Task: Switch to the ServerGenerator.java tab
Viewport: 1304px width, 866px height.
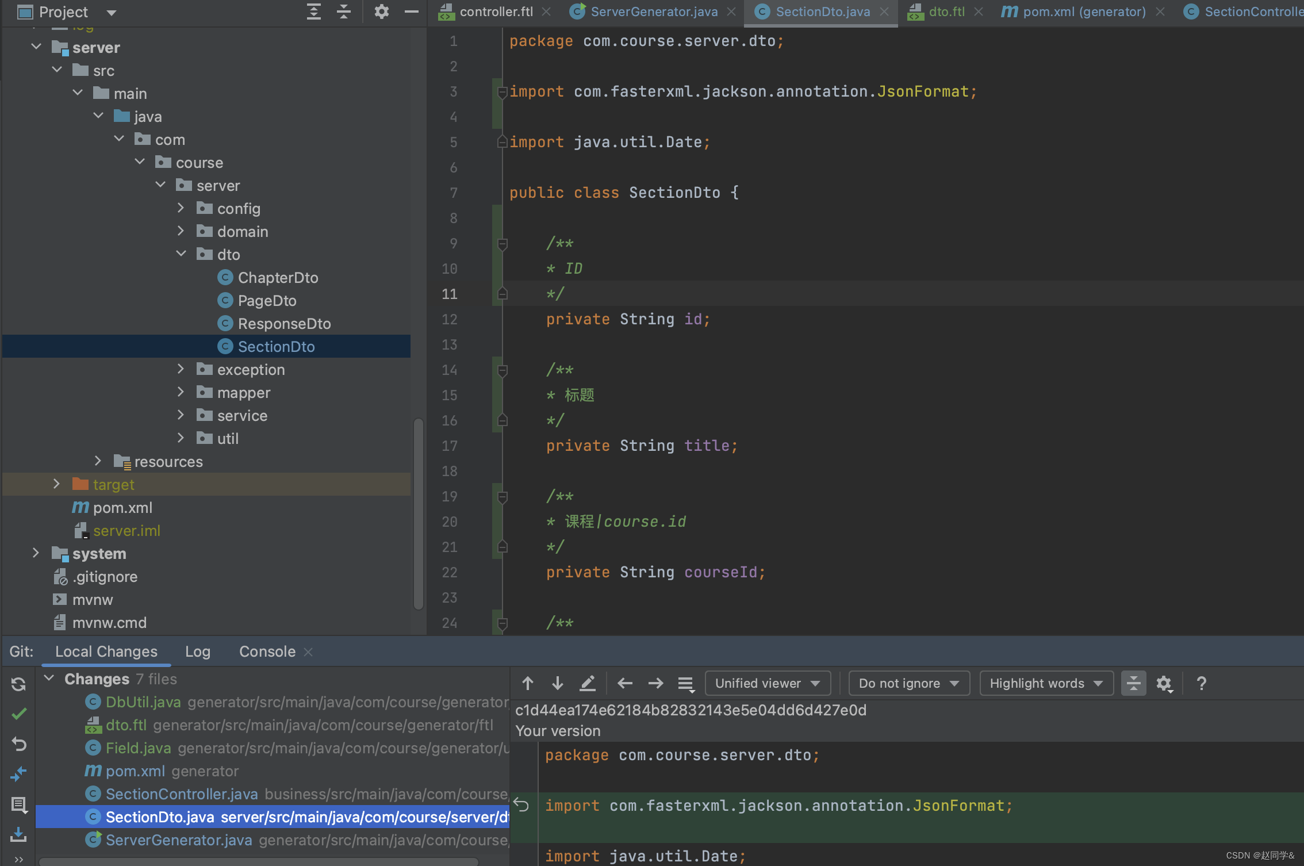Action: pos(653,12)
